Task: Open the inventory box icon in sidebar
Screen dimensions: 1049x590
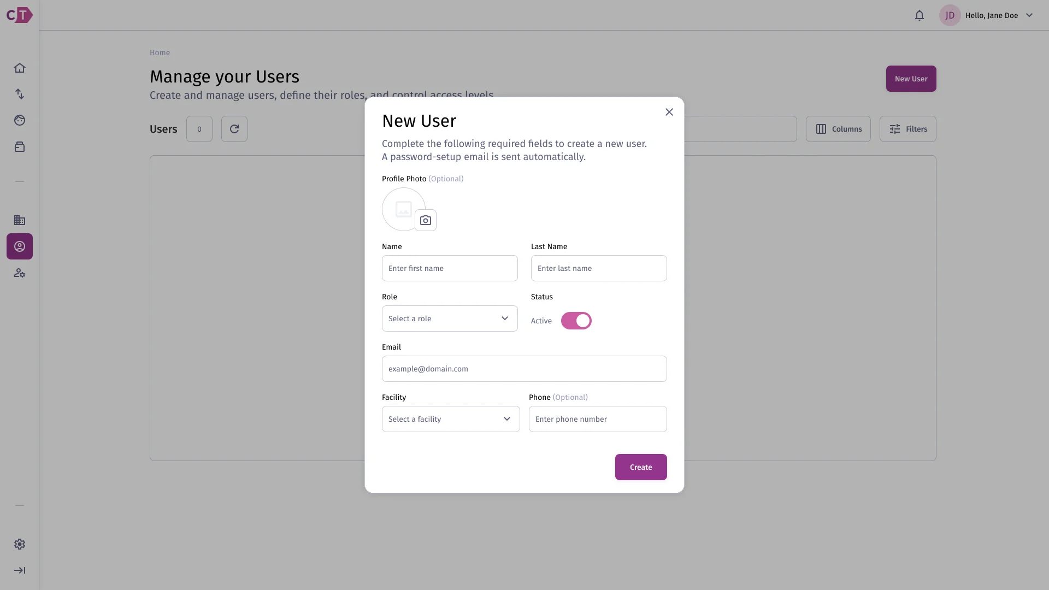Action: (x=20, y=146)
